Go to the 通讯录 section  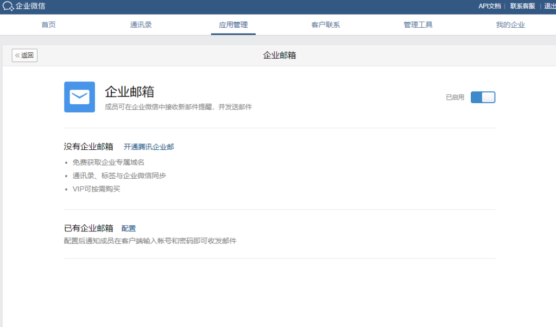141,24
